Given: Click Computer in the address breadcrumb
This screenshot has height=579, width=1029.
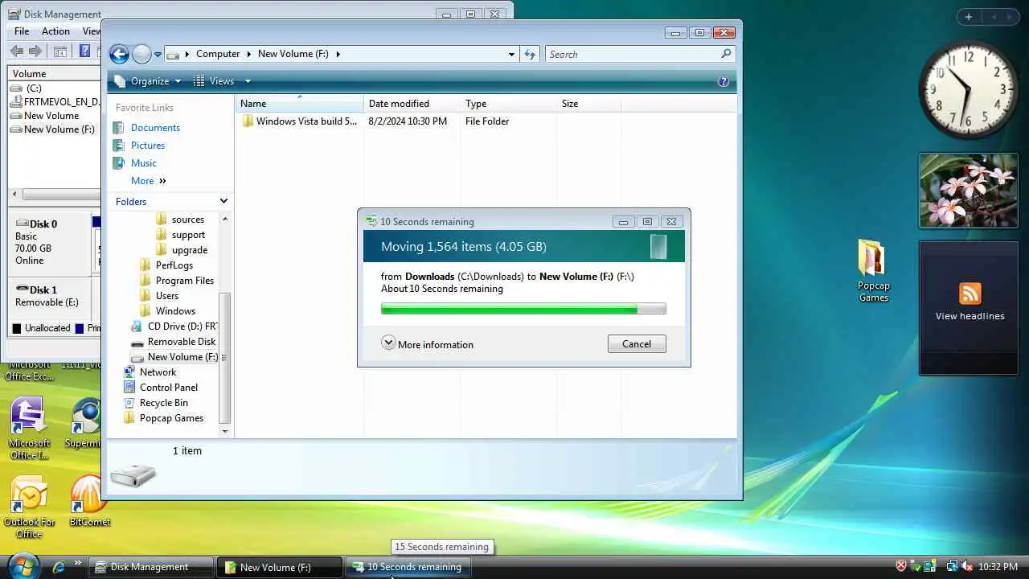Looking at the screenshot, I should (218, 54).
